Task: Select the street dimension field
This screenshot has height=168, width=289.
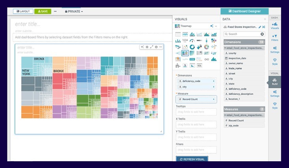Action: [x=244, y=74]
